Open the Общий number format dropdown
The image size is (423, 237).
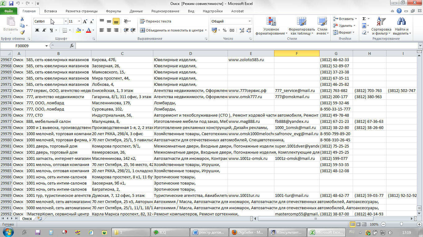click(250, 21)
